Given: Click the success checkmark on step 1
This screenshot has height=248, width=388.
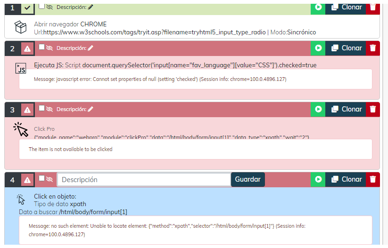Looking at the screenshot, I should pos(27,8).
